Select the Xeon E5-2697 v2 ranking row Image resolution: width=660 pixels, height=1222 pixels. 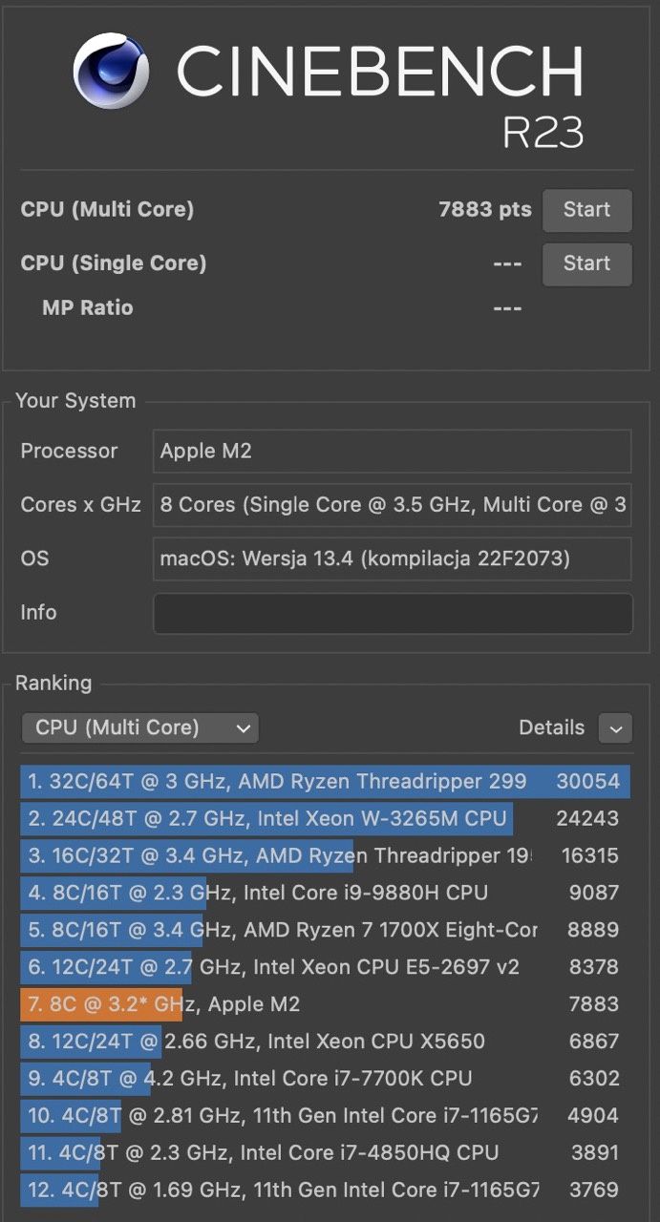pos(325,967)
